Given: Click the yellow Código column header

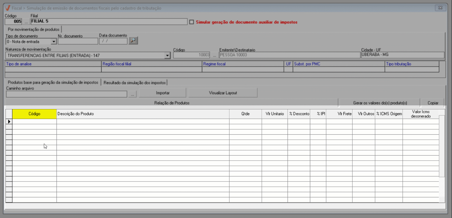Looking at the screenshot, I should click(34, 114).
